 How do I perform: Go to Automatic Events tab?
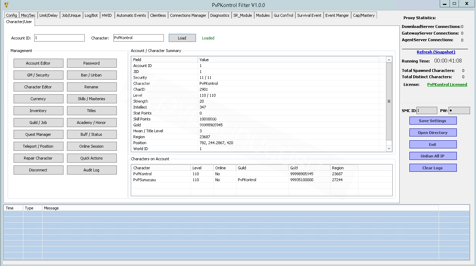point(131,15)
